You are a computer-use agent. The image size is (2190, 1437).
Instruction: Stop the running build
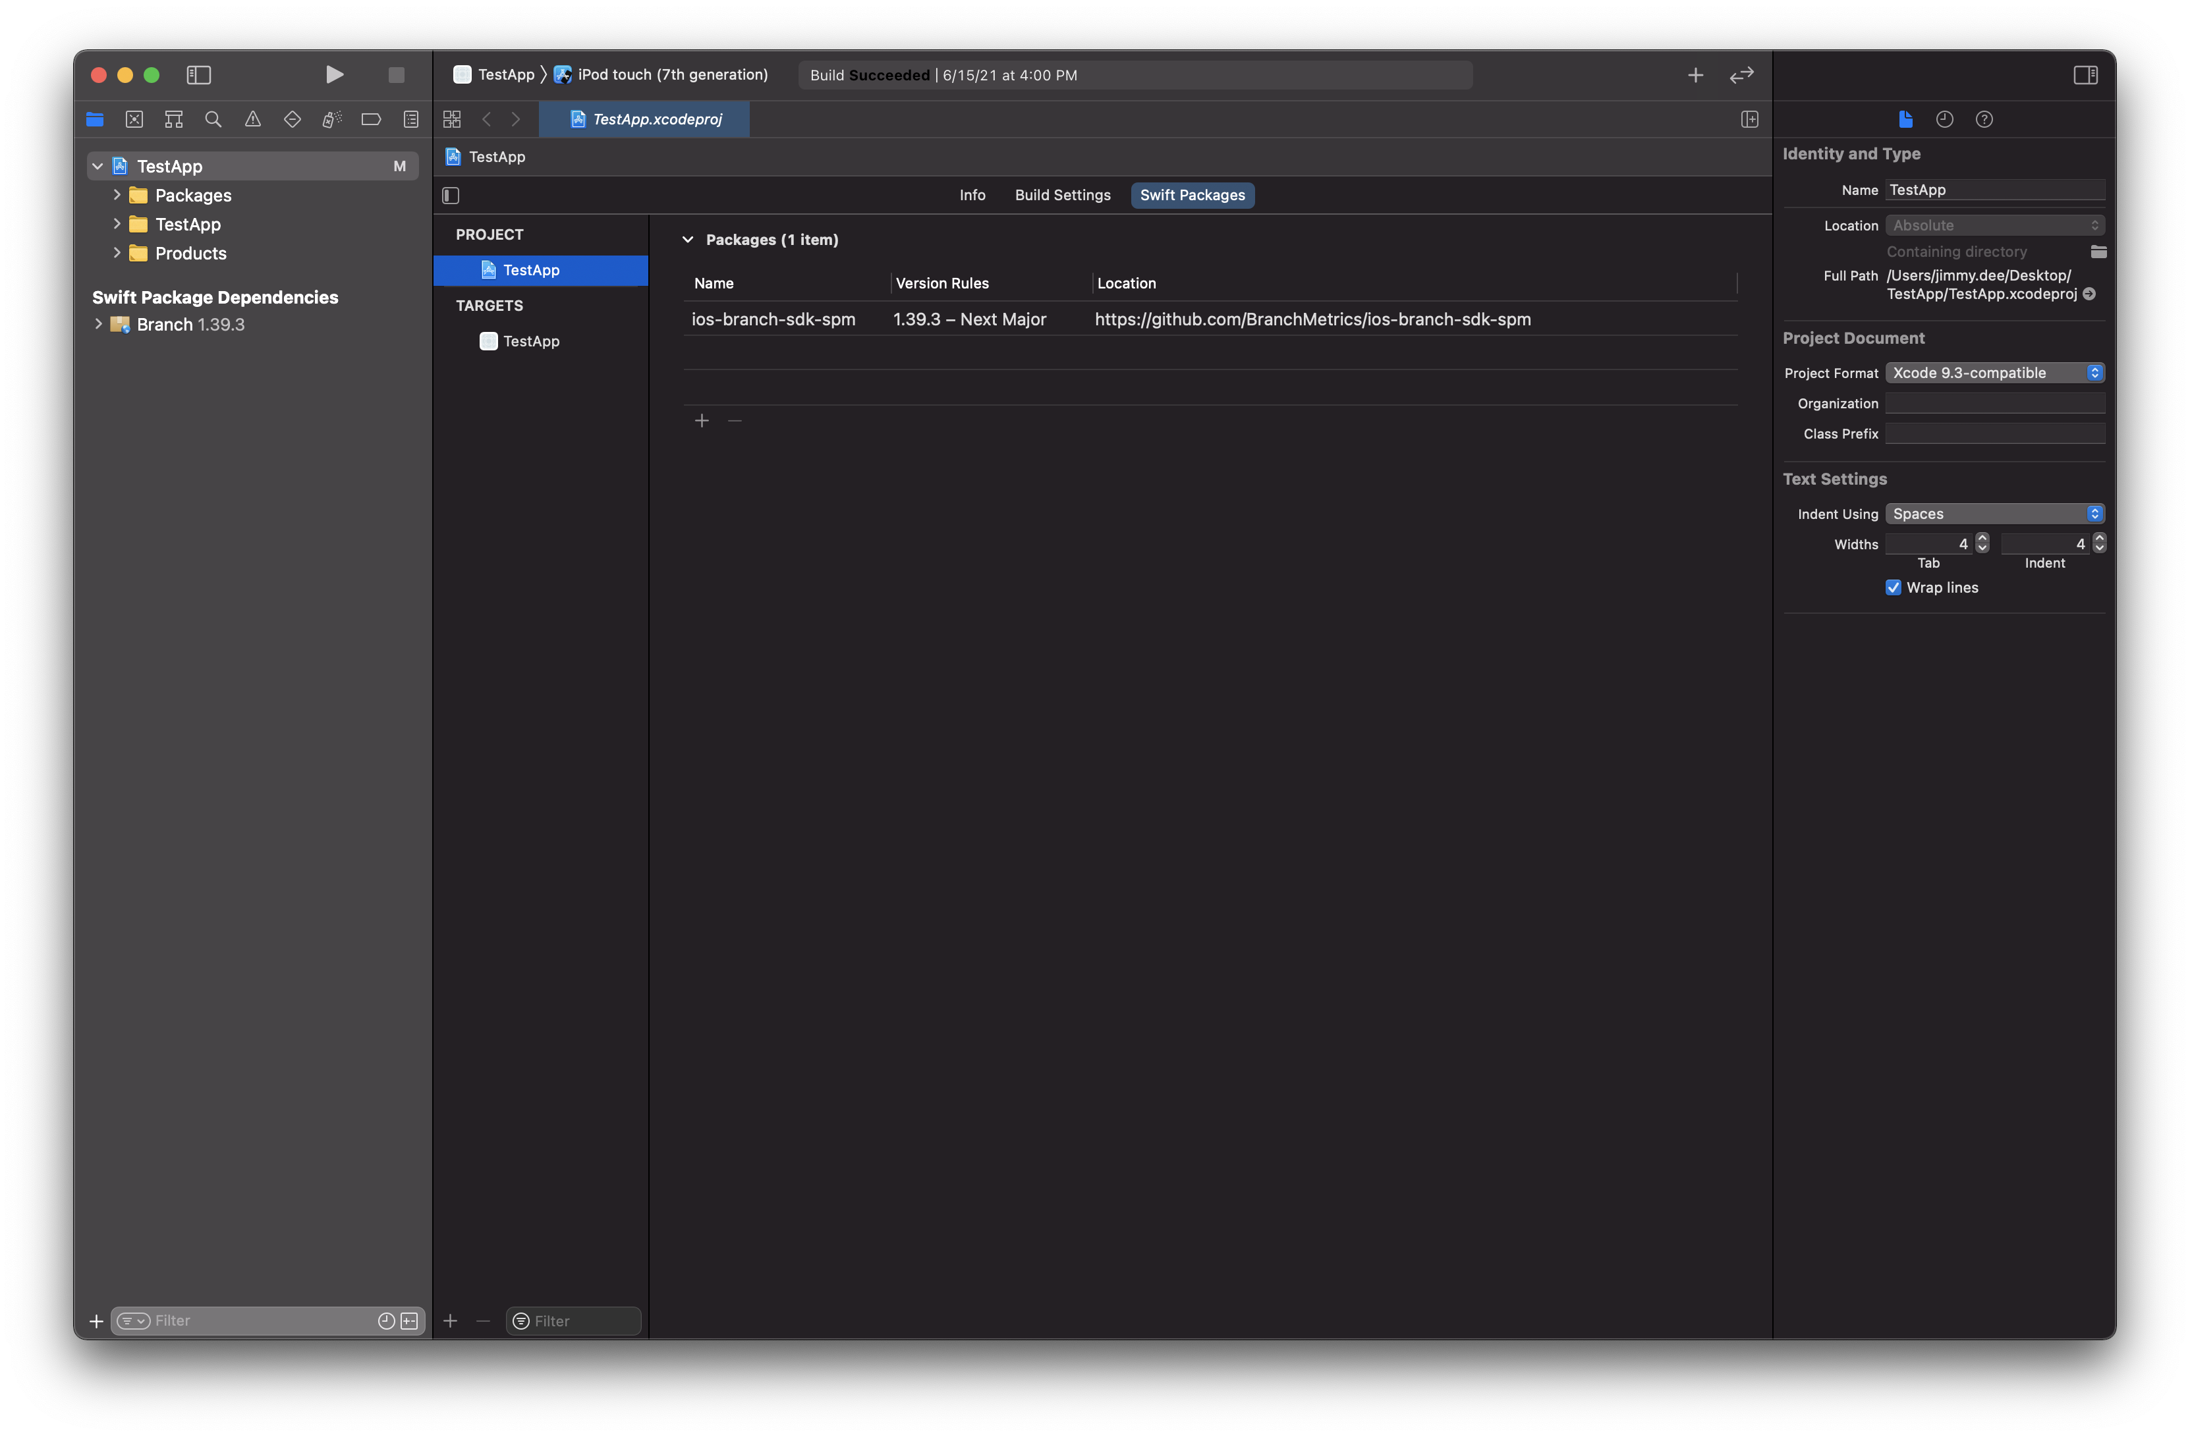(397, 74)
